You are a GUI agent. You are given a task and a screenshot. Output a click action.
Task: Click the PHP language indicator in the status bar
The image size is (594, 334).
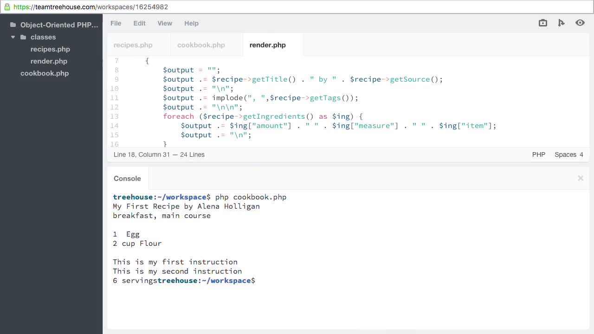coord(538,154)
